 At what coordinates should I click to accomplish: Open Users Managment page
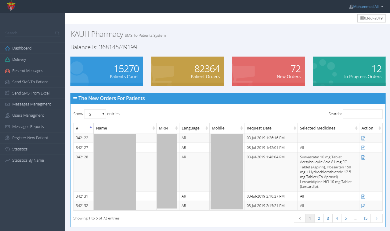pos(32,115)
